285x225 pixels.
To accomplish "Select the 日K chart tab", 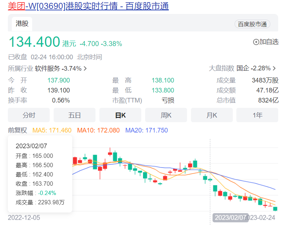I will click(120, 115).
